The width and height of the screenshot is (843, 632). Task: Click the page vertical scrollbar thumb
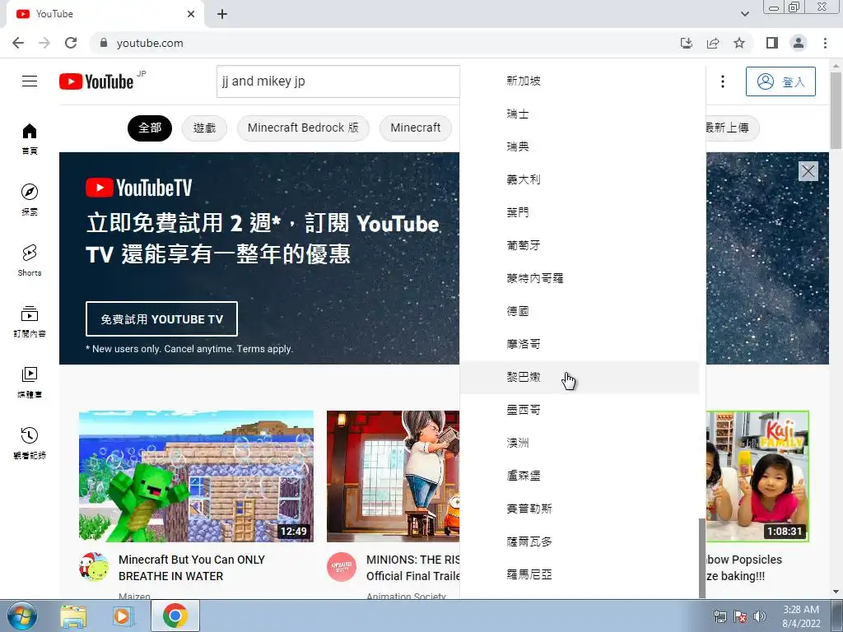(x=836, y=110)
